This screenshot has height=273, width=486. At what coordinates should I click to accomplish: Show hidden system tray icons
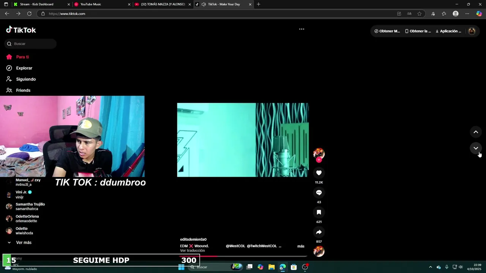(430, 267)
